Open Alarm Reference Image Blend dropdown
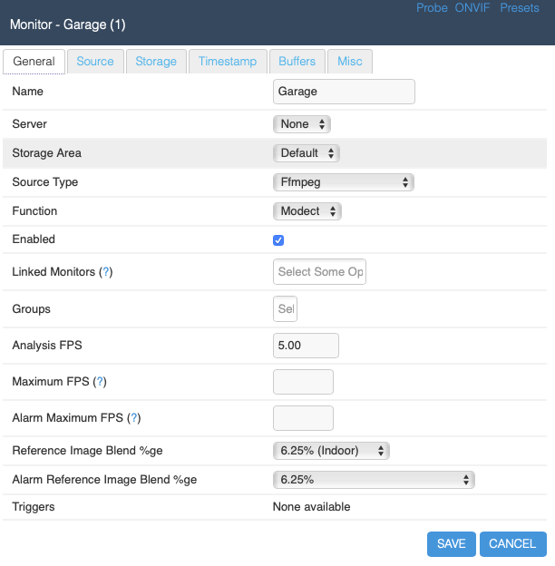 click(x=374, y=480)
